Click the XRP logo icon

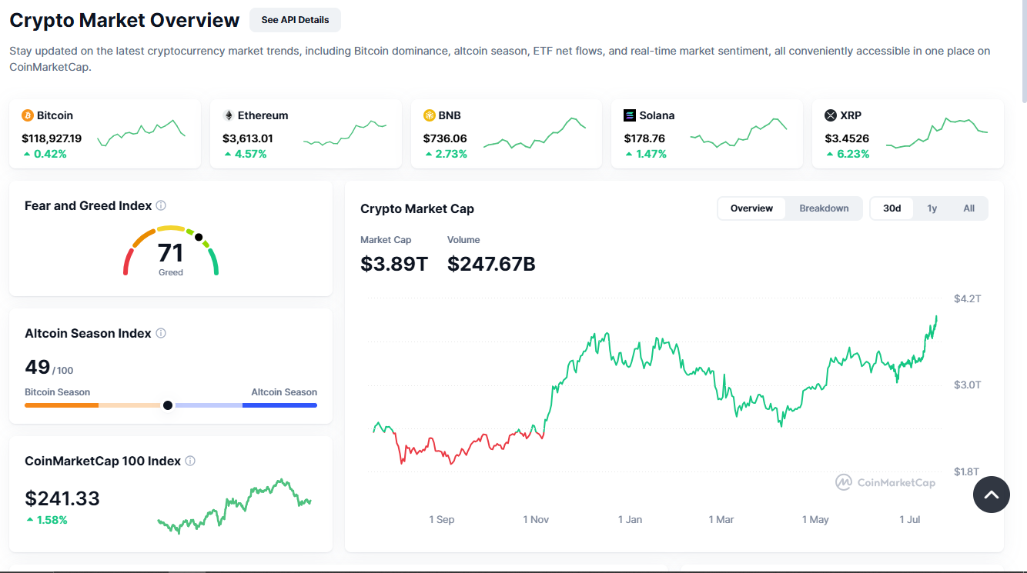(x=831, y=115)
